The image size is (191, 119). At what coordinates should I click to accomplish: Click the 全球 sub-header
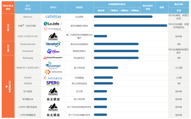click(178, 10)
